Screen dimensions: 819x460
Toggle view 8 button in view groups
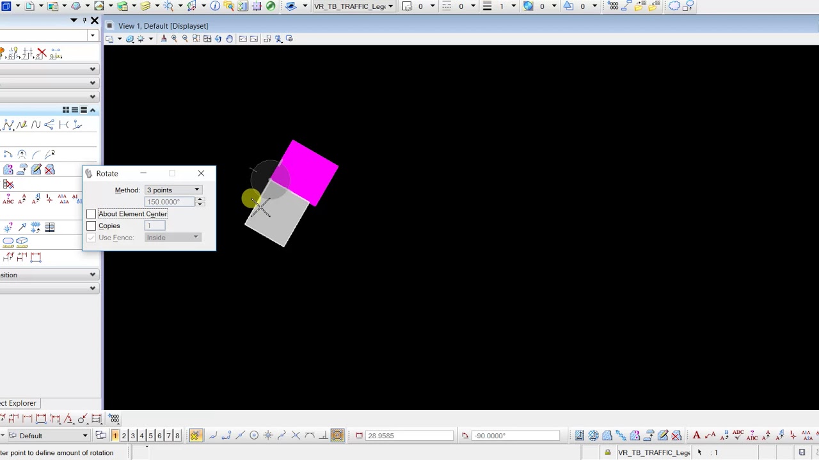tap(177, 436)
